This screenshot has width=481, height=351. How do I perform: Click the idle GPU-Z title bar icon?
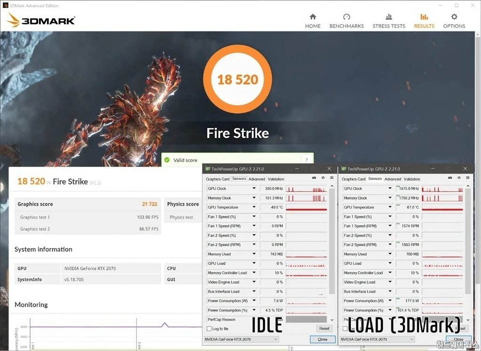(208, 168)
